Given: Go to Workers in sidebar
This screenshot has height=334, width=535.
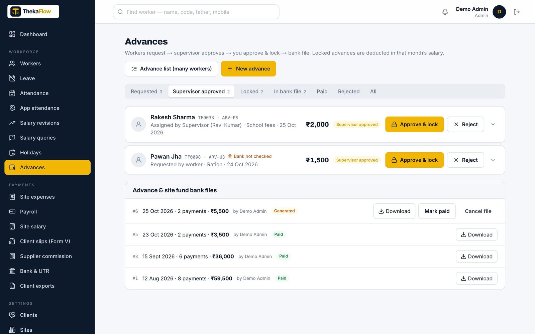Looking at the screenshot, I should [x=47, y=63].
